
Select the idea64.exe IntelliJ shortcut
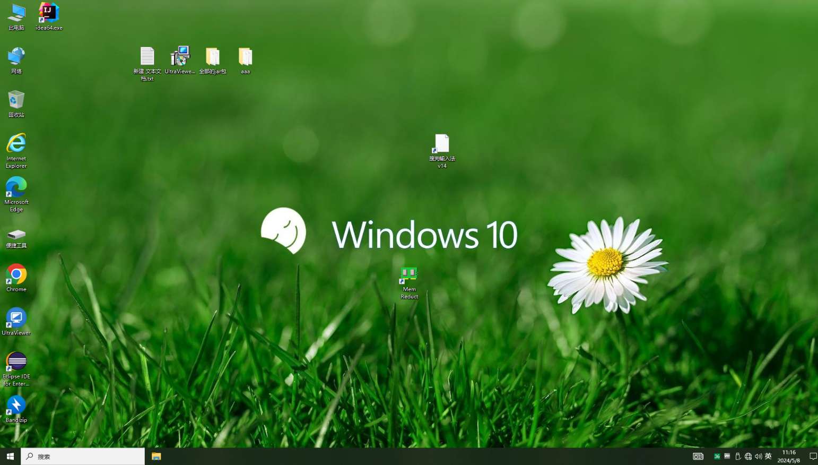pyautogui.click(x=49, y=16)
